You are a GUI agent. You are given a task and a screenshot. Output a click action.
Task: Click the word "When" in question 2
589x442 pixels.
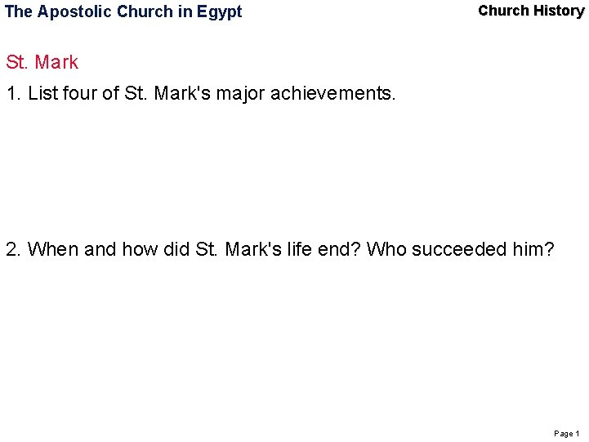coord(53,249)
